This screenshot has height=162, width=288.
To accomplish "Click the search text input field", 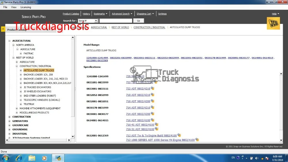I will point(116,21).
